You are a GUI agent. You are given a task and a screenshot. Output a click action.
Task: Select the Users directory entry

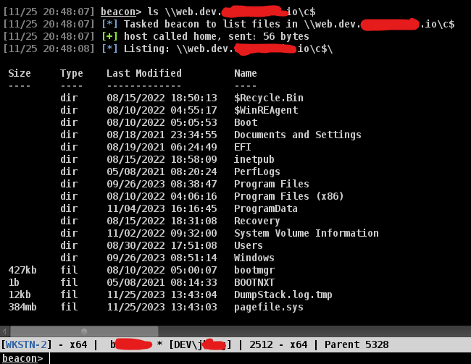[249, 245]
